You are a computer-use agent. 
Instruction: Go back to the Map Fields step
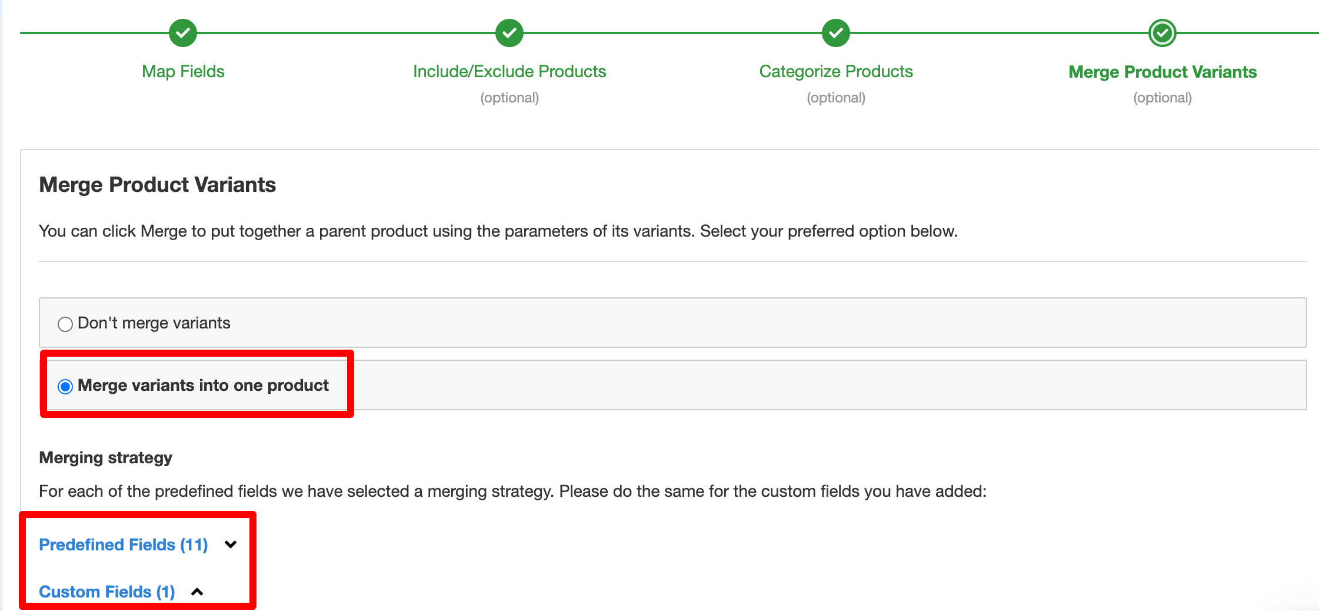click(x=182, y=71)
